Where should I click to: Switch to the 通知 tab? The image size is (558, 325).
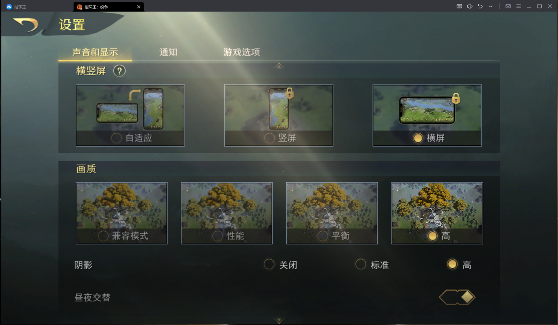(x=168, y=52)
